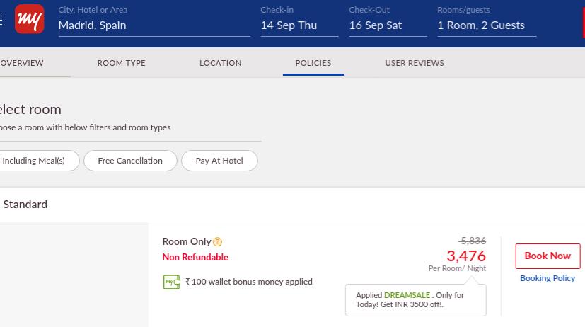Change the check-in date 14 Sep Thu
Screen dimensions: 585x327
(x=300, y=25)
